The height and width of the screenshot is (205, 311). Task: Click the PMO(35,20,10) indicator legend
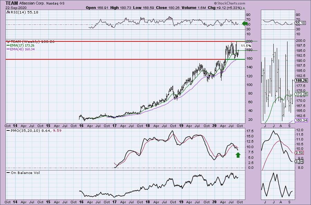click(34, 131)
